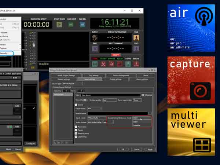This screenshot has height=165, width=220.
Task: Expand the Parameters section
Action: (76, 127)
